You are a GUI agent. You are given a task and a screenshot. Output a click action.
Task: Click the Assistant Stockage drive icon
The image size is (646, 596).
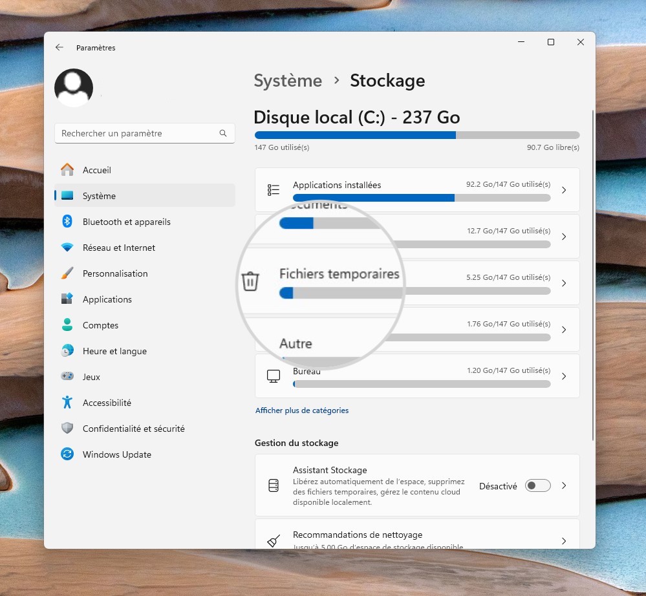coord(273,485)
